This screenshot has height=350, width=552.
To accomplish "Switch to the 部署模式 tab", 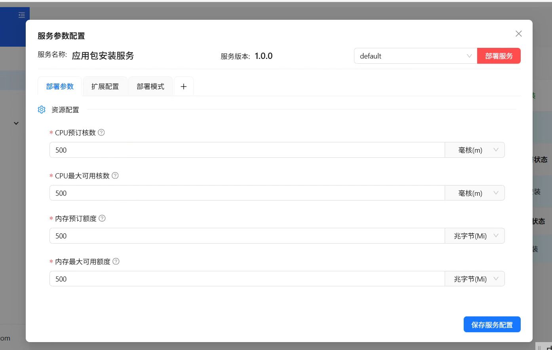I will point(150,86).
